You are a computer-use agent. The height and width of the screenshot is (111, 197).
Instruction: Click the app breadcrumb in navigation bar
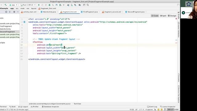(x=12, y=8)
